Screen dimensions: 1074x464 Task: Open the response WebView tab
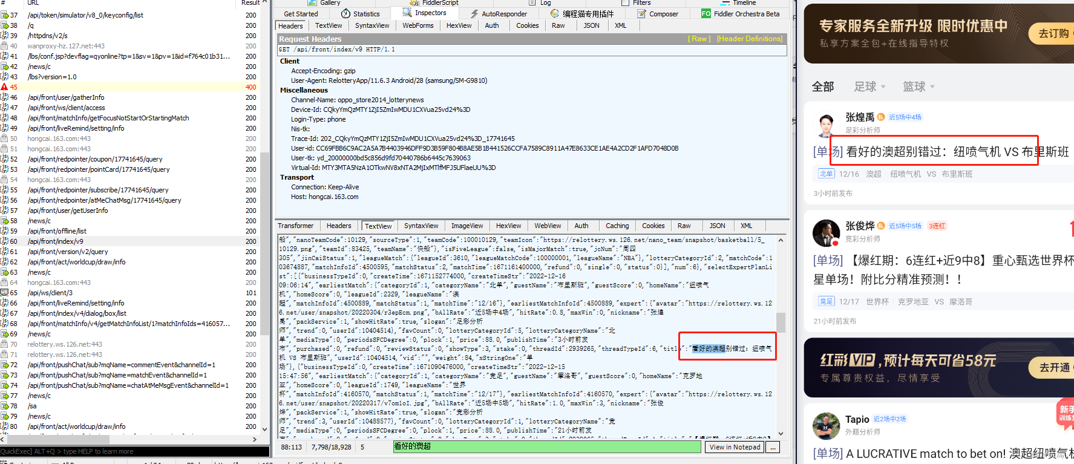tap(547, 226)
